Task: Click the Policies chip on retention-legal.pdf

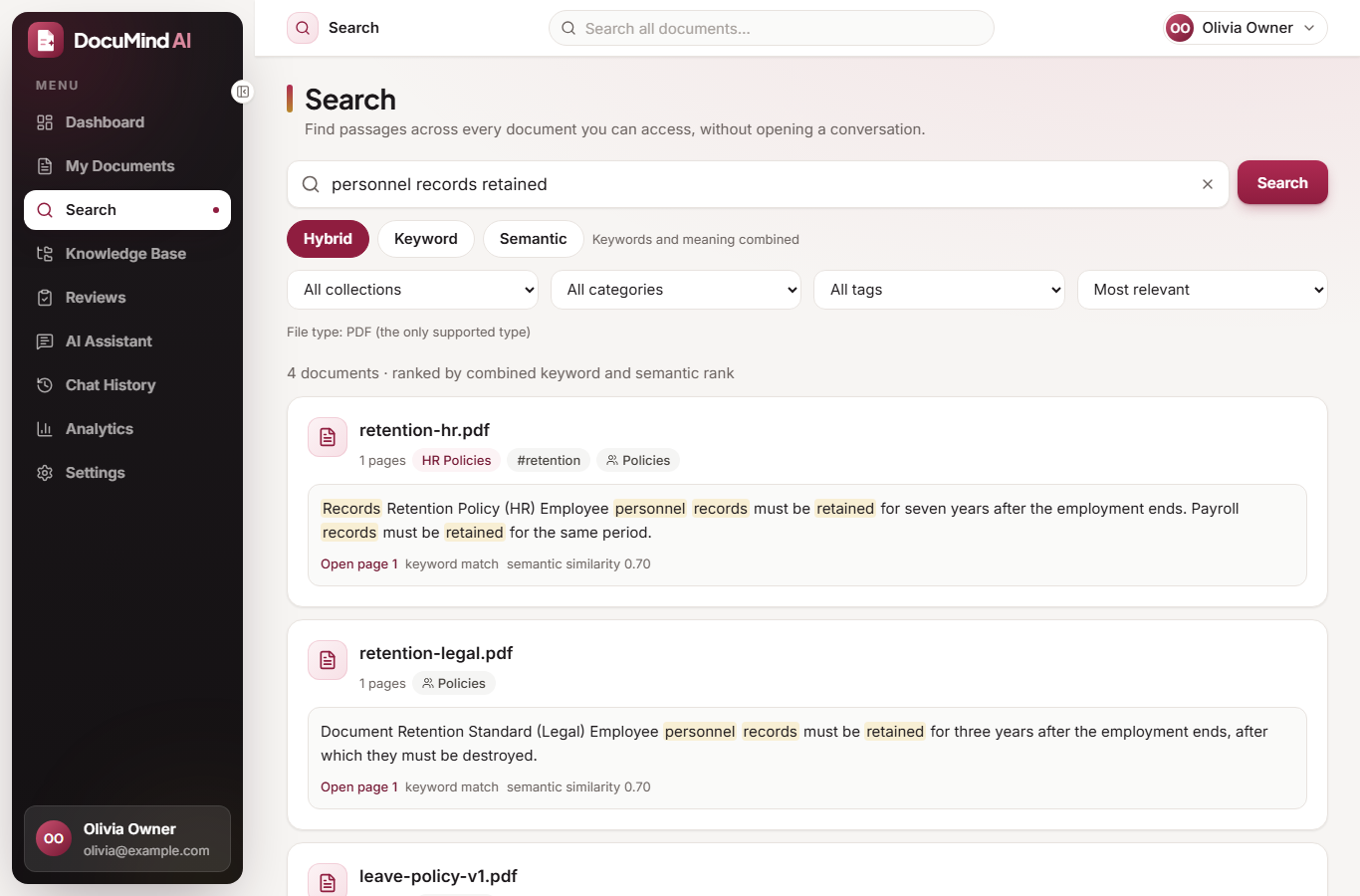Action: (x=454, y=683)
